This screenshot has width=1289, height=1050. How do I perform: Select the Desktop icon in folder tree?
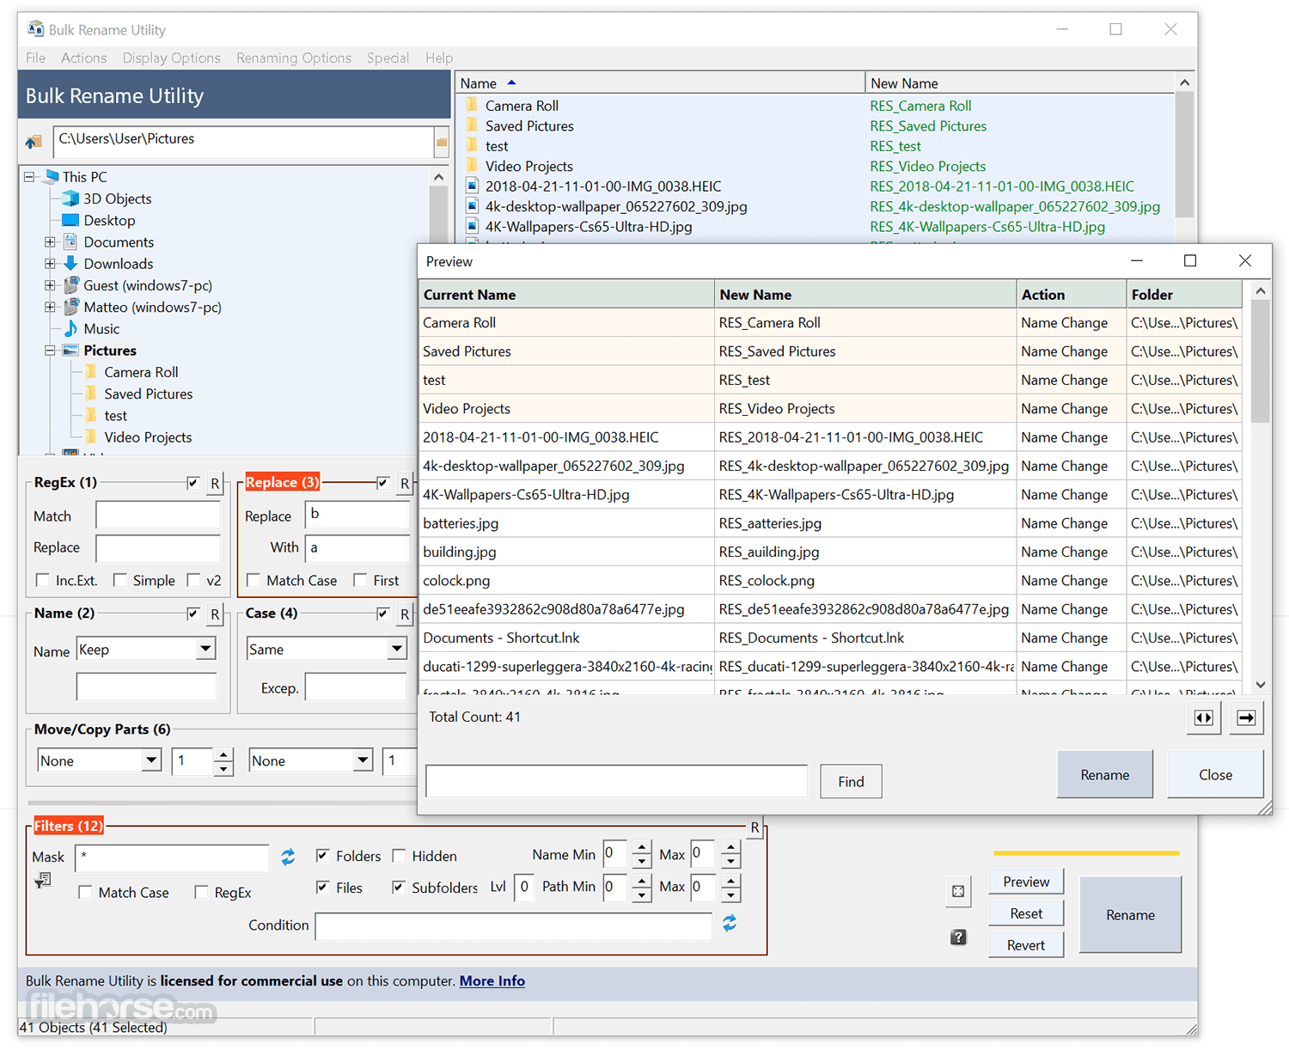pos(70,220)
